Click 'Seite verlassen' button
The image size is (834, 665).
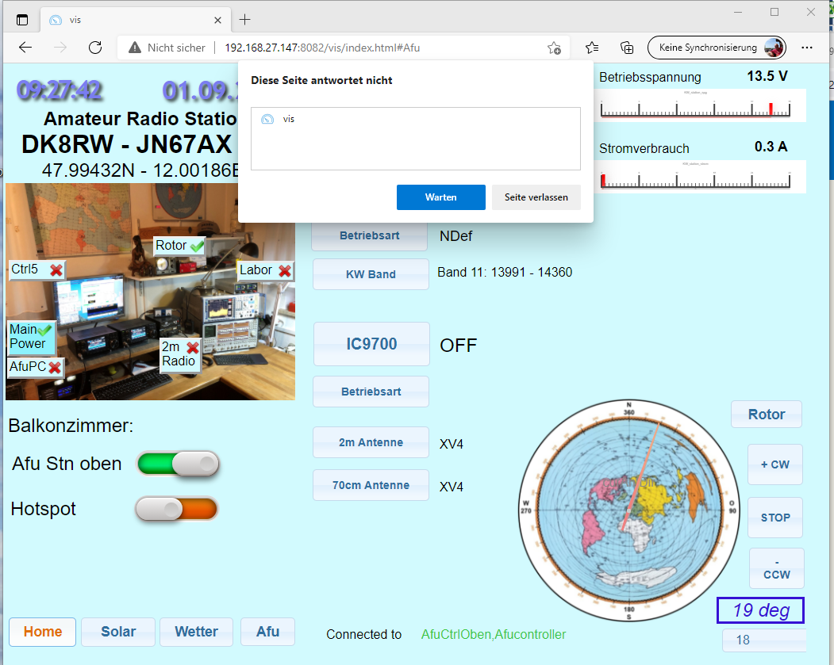[x=536, y=197]
